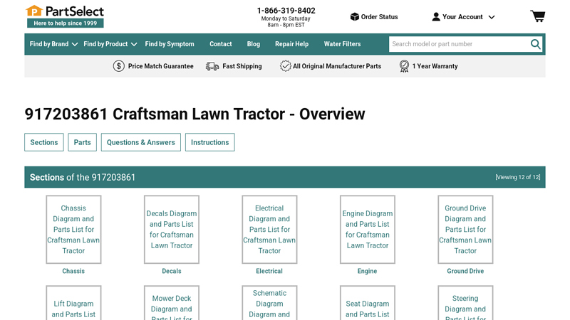Click the Fast Shipping text
Image resolution: width=570 pixels, height=320 pixels.
point(242,66)
